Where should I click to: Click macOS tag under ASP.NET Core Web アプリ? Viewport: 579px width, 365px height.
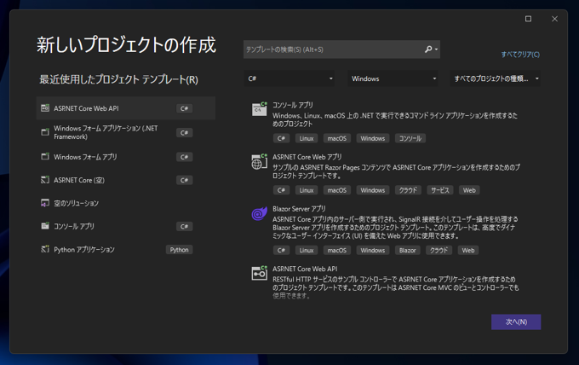pos(337,190)
